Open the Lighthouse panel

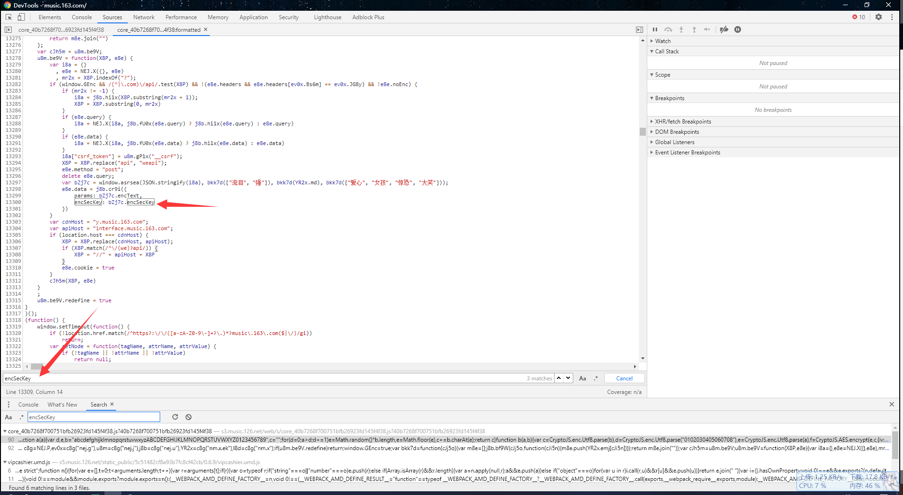(327, 17)
